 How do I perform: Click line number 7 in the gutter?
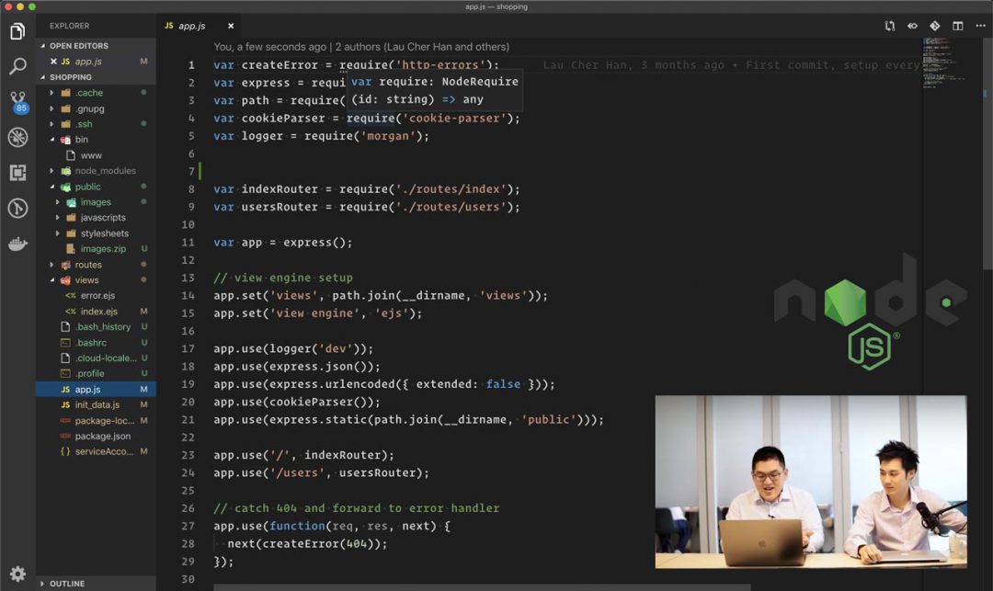(191, 171)
